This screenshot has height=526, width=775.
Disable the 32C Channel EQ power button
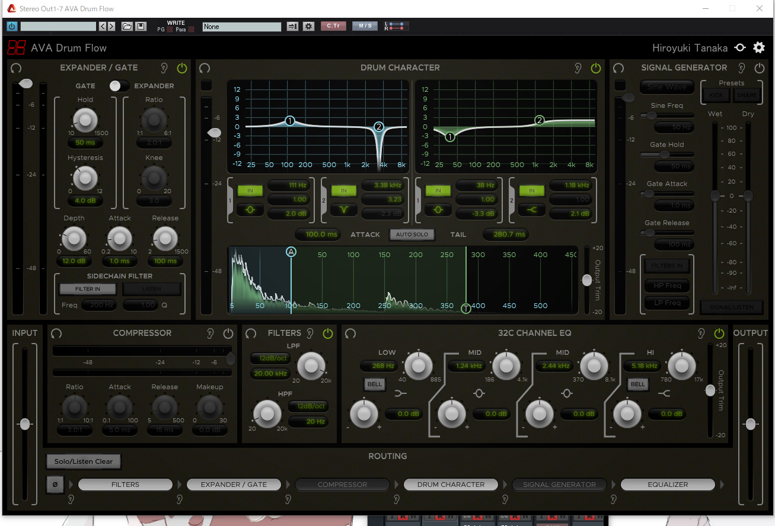pos(719,333)
